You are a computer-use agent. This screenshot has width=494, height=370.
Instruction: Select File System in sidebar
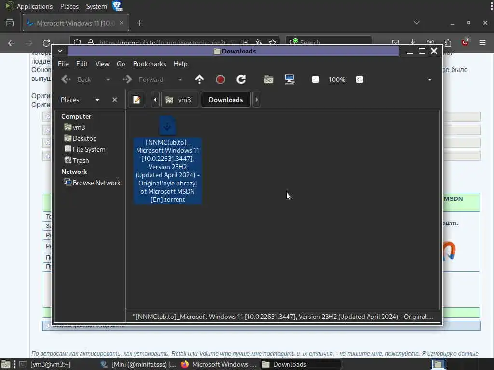point(85,149)
